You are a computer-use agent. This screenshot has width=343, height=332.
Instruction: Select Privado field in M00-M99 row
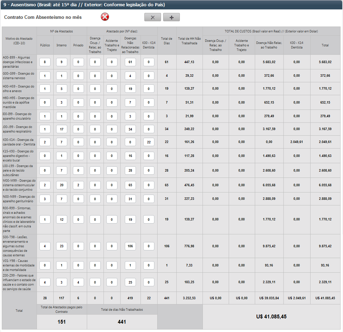[78, 185]
